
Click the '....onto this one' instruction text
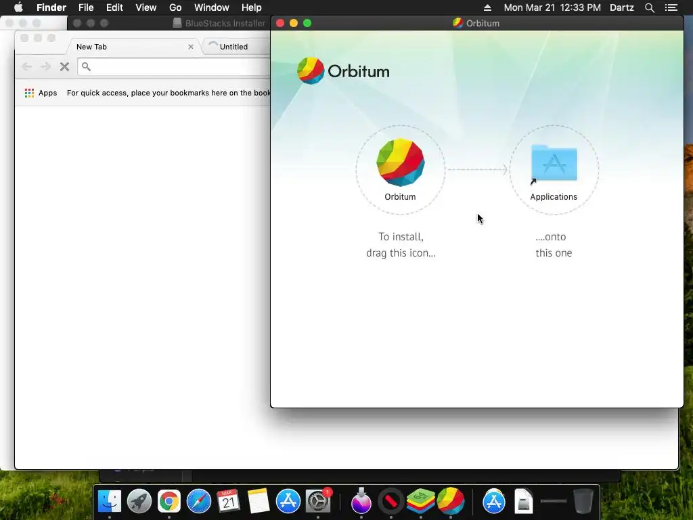coord(554,244)
